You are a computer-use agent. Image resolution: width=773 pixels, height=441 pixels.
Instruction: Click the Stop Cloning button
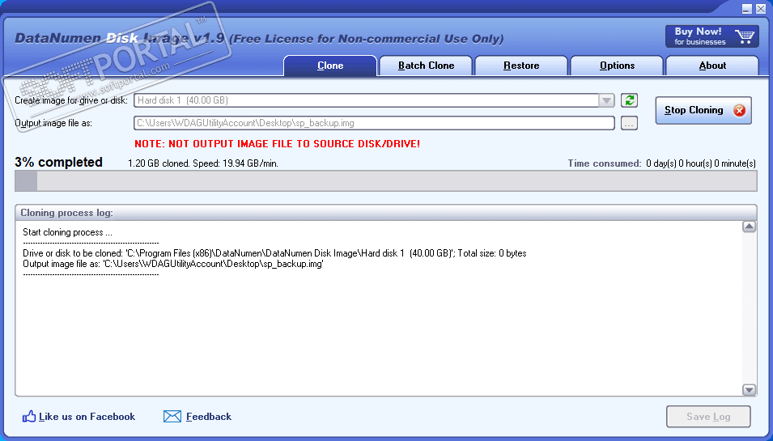click(x=703, y=110)
